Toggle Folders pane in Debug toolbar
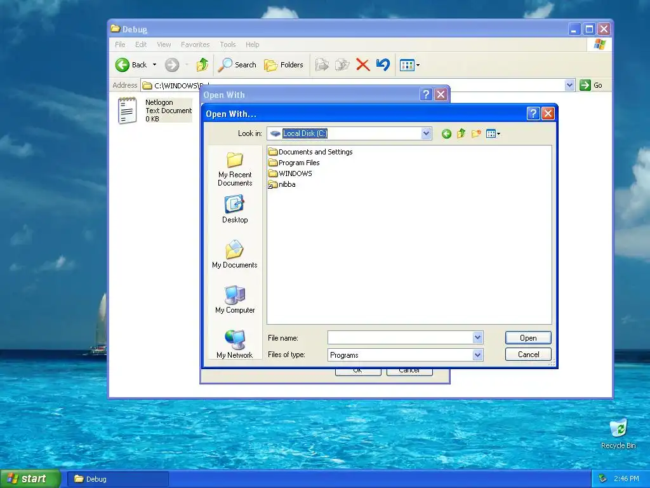The image size is (650, 488). pos(284,65)
